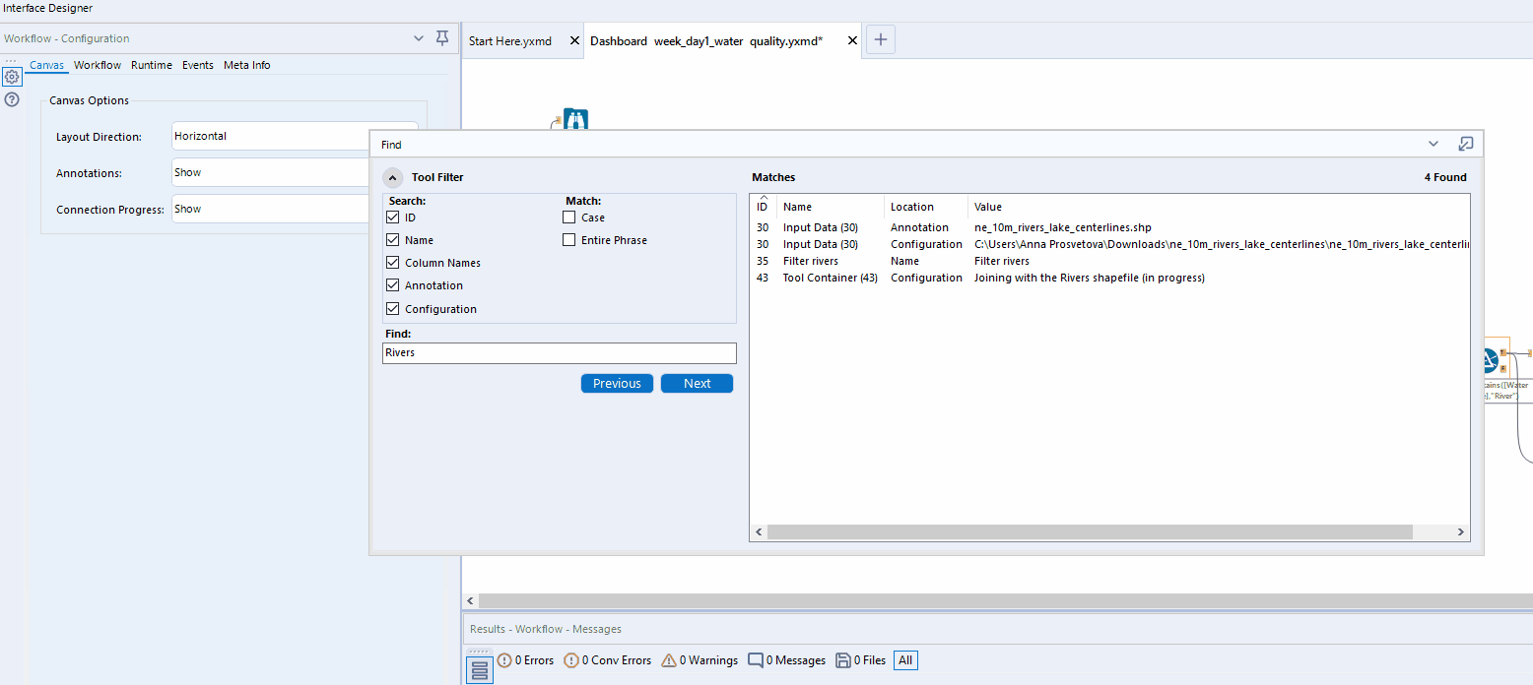
Task: Go to the Previous match
Action: coord(618,384)
